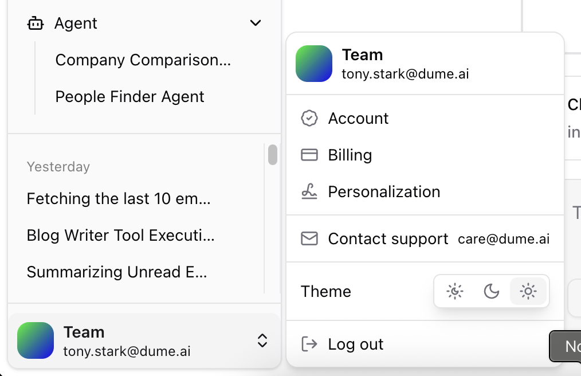
Task: Click the Account checkmark badge icon
Action: pos(309,118)
